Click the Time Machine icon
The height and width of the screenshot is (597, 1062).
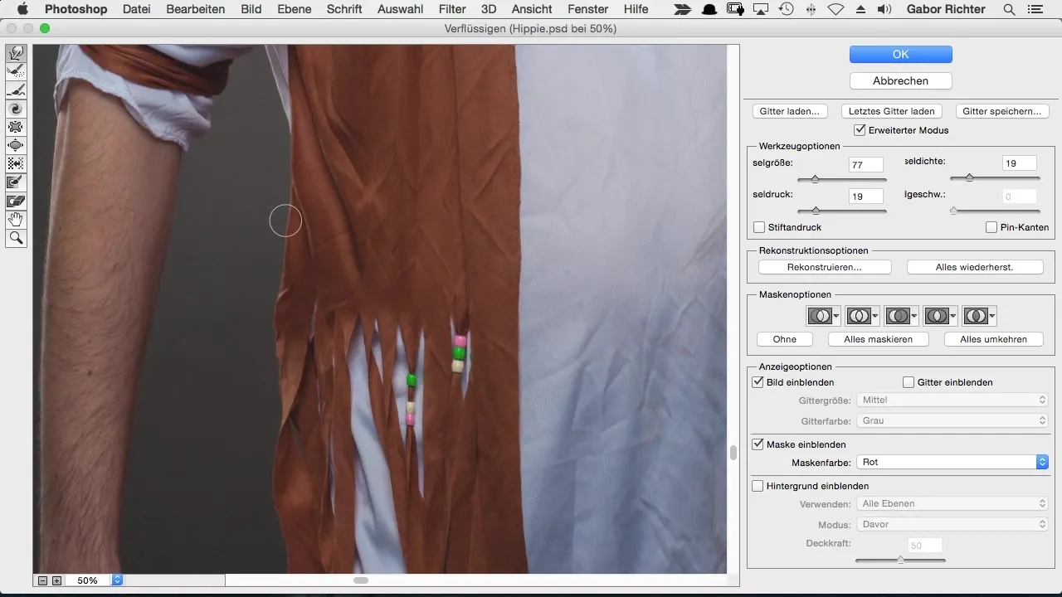coord(786,9)
